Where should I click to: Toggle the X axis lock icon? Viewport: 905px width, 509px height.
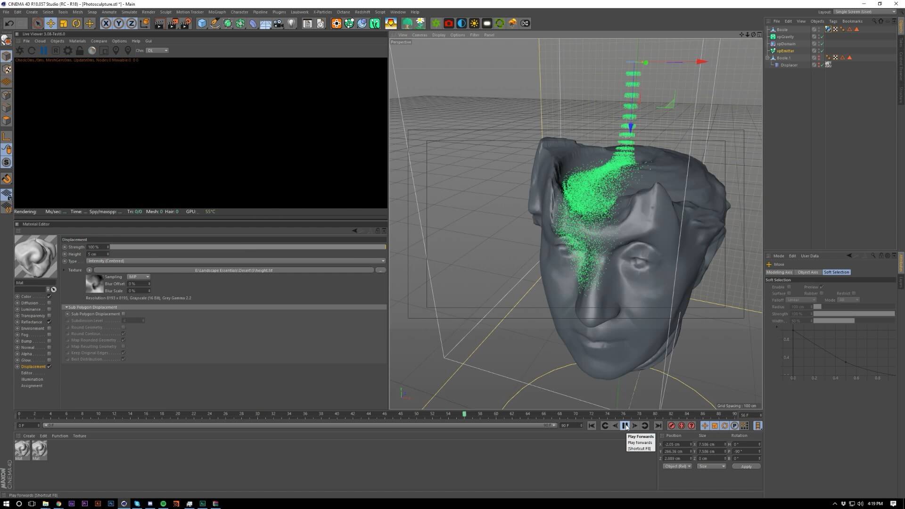(x=106, y=23)
